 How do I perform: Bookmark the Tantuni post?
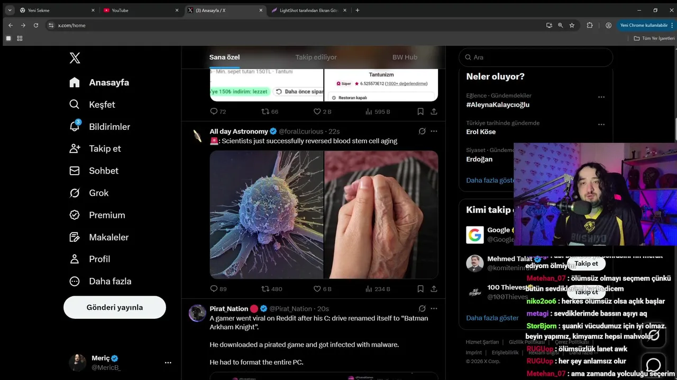[x=420, y=111]
